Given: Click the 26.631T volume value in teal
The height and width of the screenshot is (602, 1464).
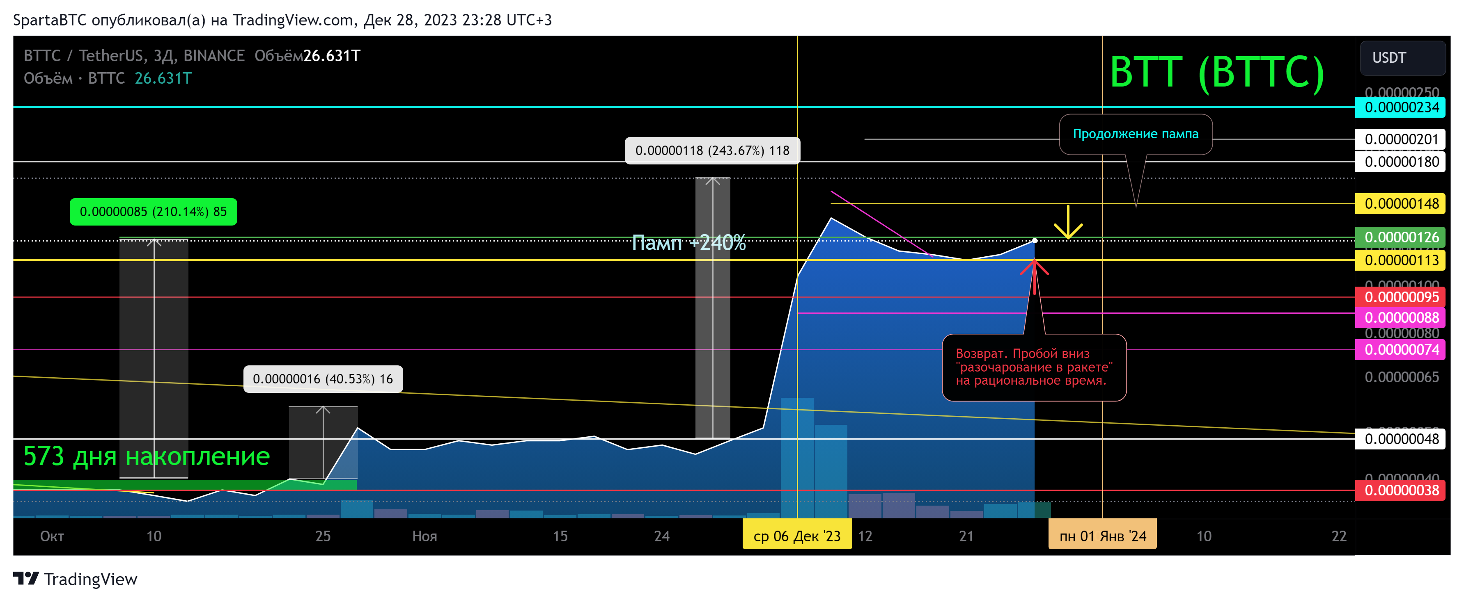Looking at the screenshot, I should pos(163,78).
